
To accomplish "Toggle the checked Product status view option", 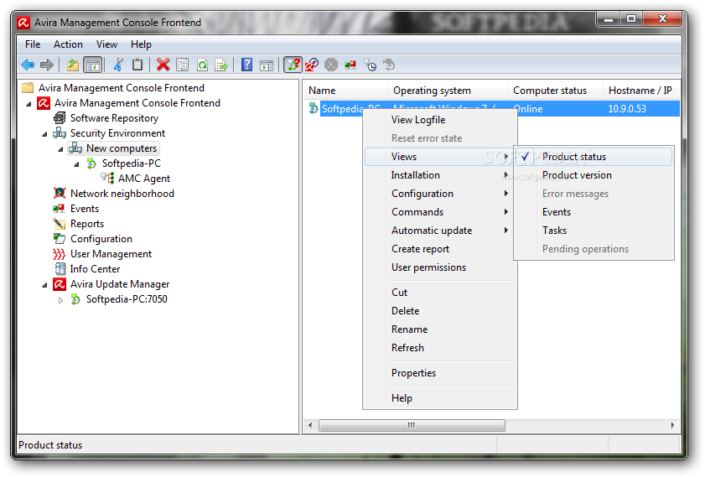I will coord(594,157).
